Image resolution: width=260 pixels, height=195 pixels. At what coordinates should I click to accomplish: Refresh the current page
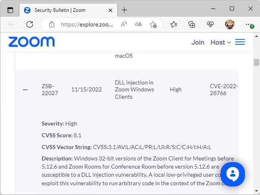(x=30, y=24)
